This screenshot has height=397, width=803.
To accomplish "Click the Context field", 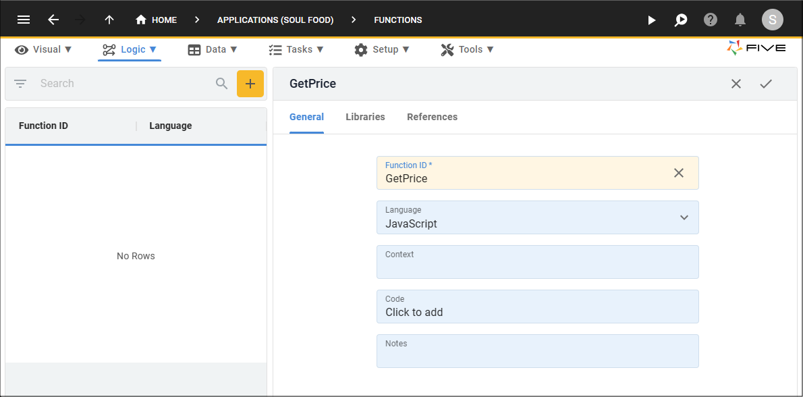I will coord(538,262).
